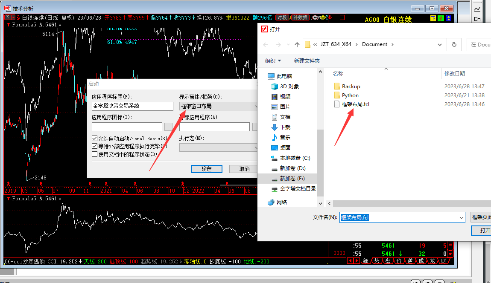Refresh the Document folder view
This screenshot has width=491, height=283.
454,45
